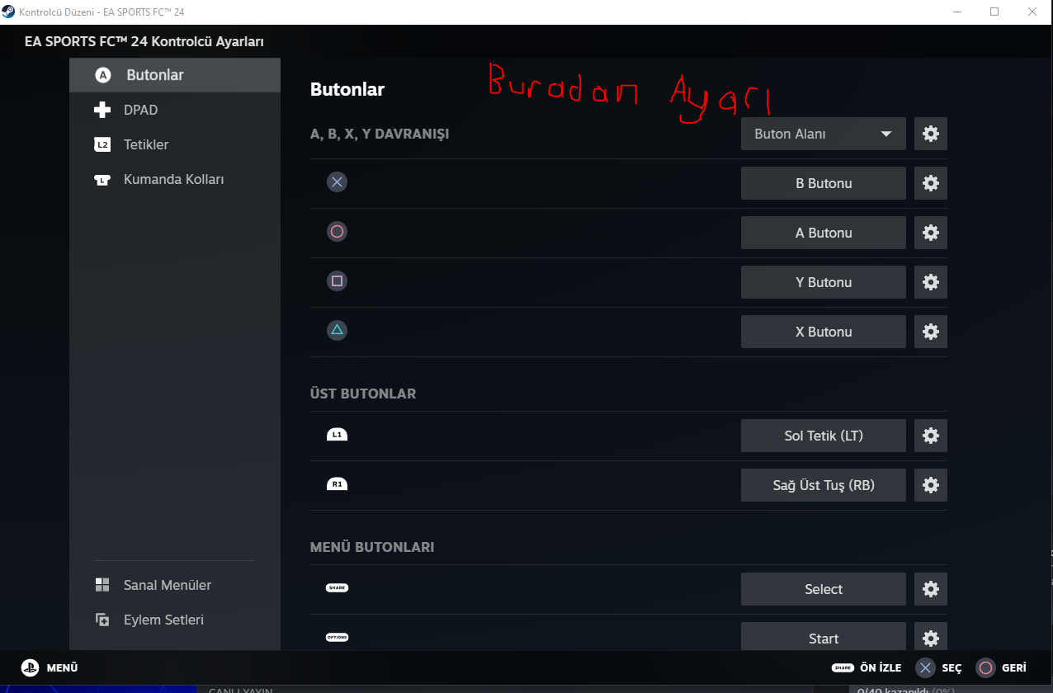
Task: Open gear settings for the Y Butonu row
Action: click(931, 282)
